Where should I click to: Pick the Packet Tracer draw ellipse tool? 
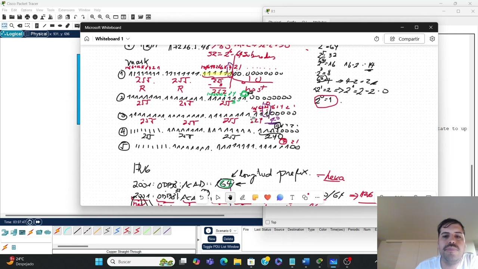[x=60, y=25]
